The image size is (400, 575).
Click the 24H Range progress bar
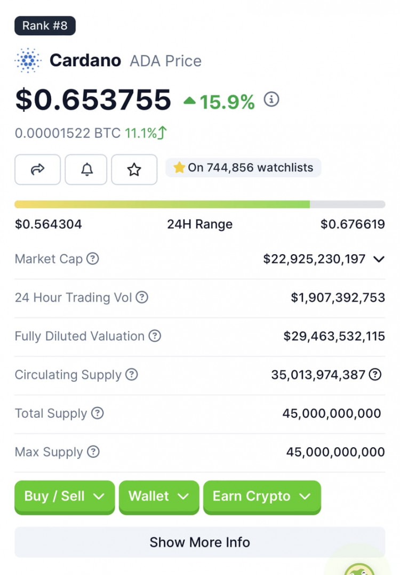pos(199,205)
